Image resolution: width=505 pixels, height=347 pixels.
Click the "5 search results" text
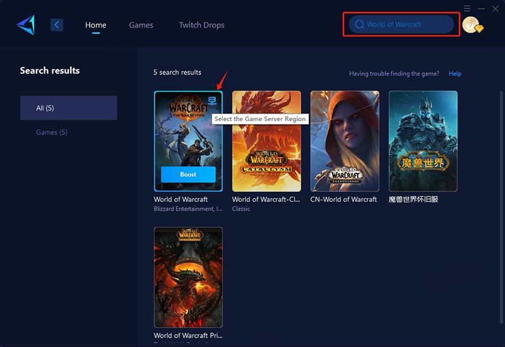tap(177, 73)
